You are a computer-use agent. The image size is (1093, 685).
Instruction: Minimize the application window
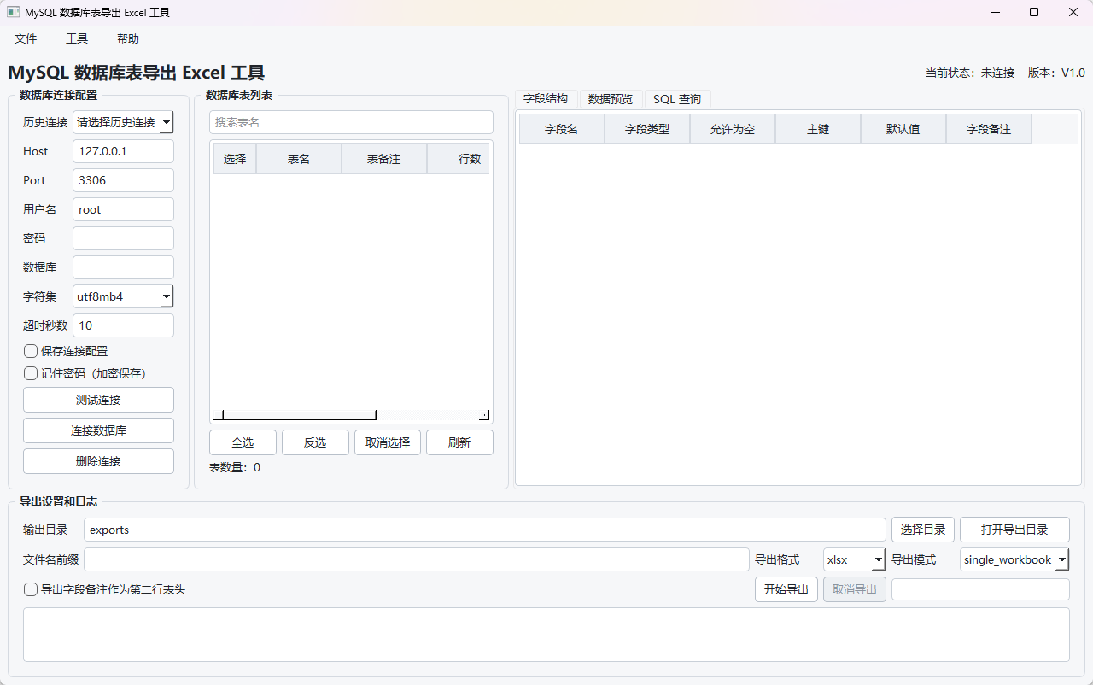(995, 12)
